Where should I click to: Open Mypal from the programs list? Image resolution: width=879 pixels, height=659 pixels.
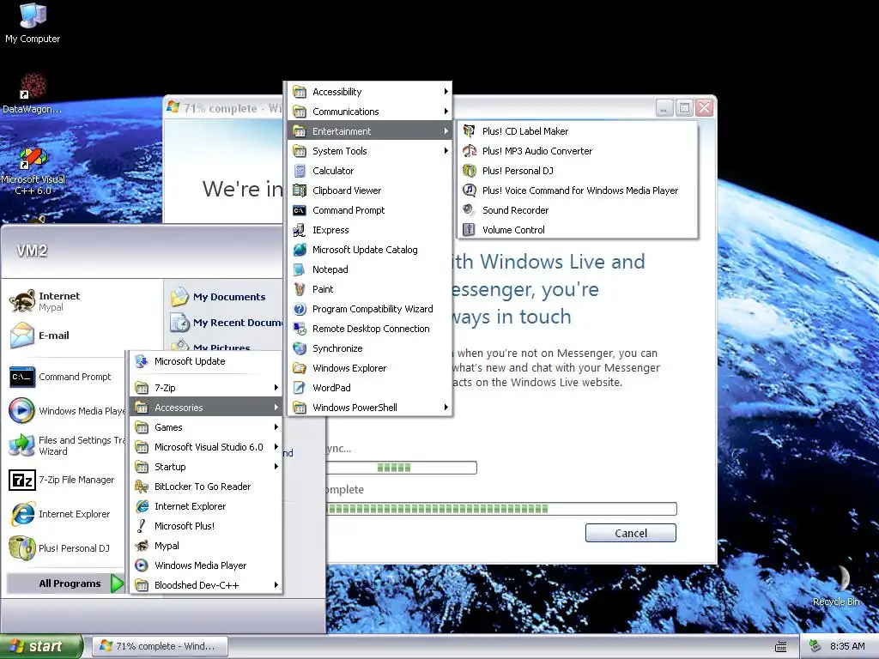point(206,546)
